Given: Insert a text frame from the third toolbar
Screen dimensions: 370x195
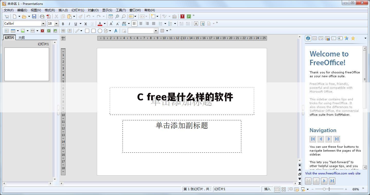Looking at the screenshot, I should [x=7, y=31].
